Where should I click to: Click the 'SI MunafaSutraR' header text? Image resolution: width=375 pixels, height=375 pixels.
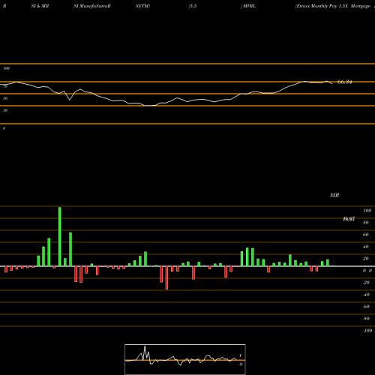pos(92,6)
